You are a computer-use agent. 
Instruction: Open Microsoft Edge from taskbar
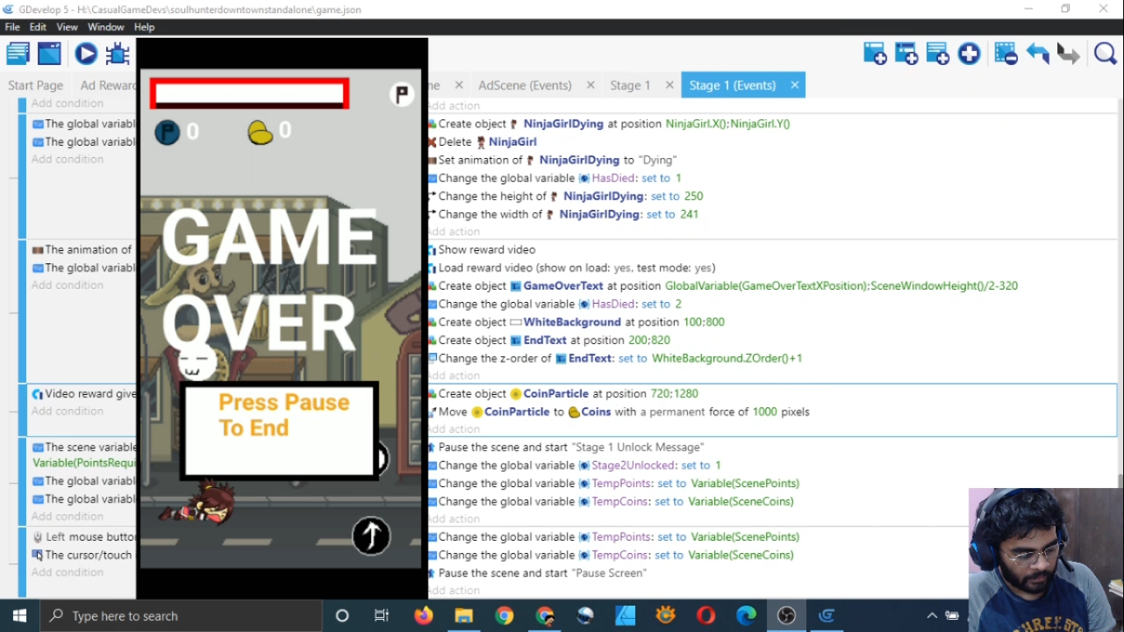click(x=746, y=616)
